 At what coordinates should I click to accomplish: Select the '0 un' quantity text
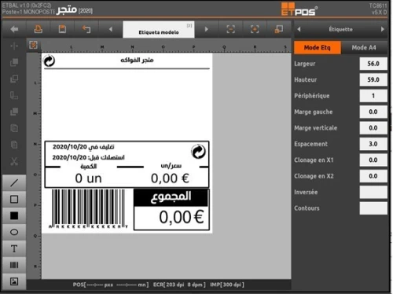[x=88, y=178]
